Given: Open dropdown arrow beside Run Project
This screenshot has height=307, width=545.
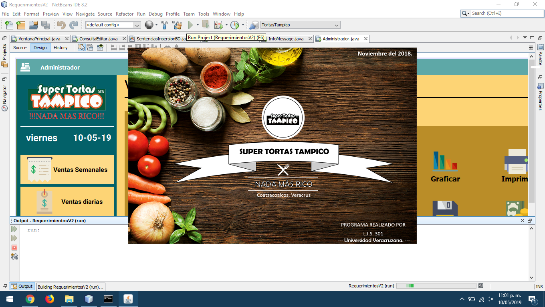Looking at the screenshot, I should (x=198, y=25).
